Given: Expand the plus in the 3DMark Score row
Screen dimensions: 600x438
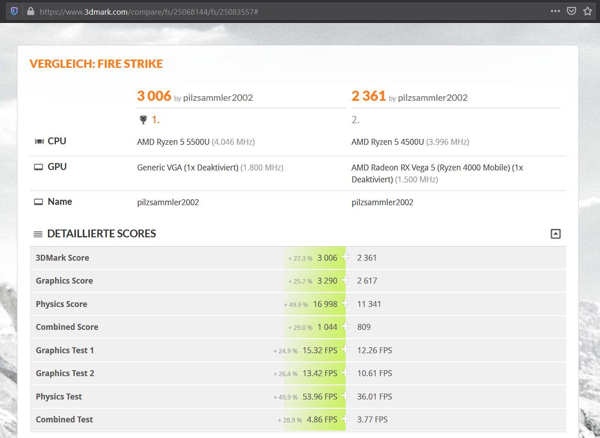Looking at the screenshot, I should point(345,257).
